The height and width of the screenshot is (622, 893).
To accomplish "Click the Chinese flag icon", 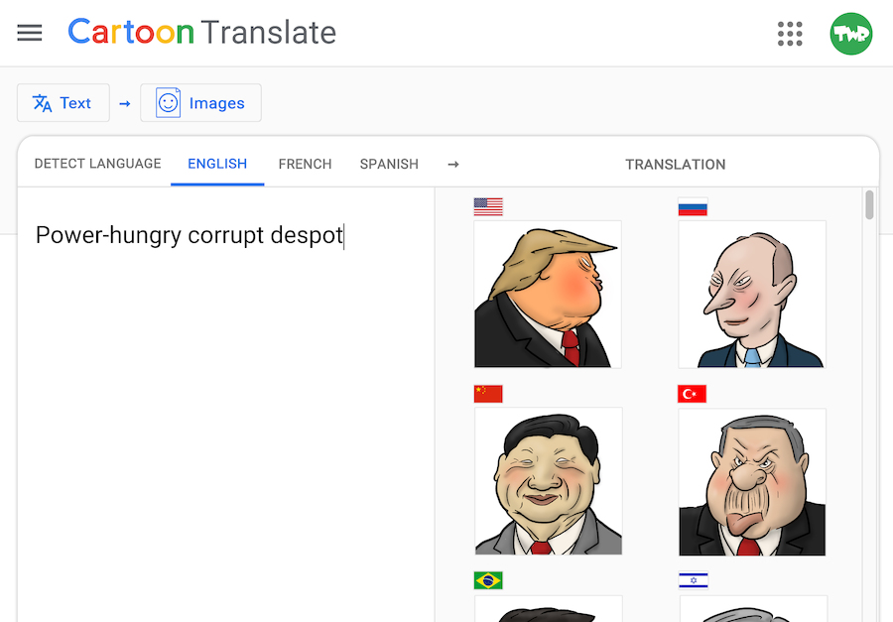I will click(x=488, y=394).
